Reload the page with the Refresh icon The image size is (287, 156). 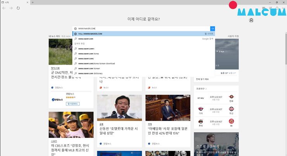point(18,8)
